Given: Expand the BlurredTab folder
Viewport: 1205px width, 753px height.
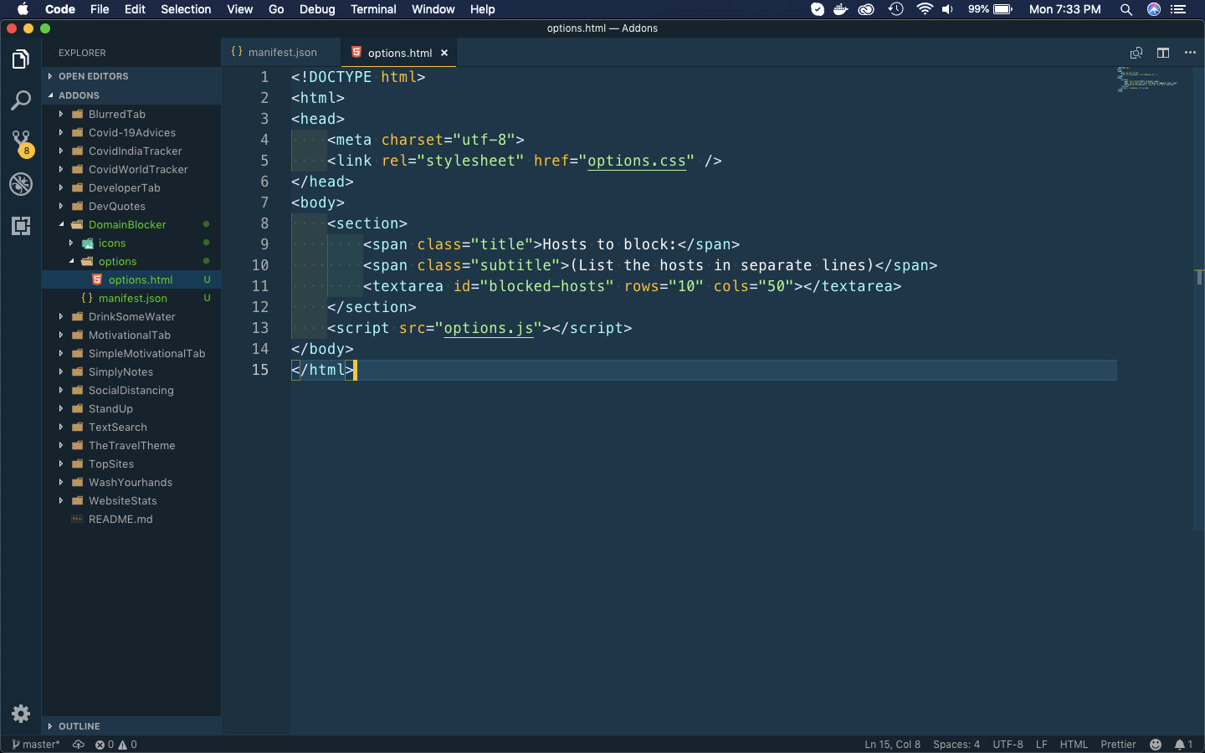Looking at the screenshot, I should (x=131, y=115).
